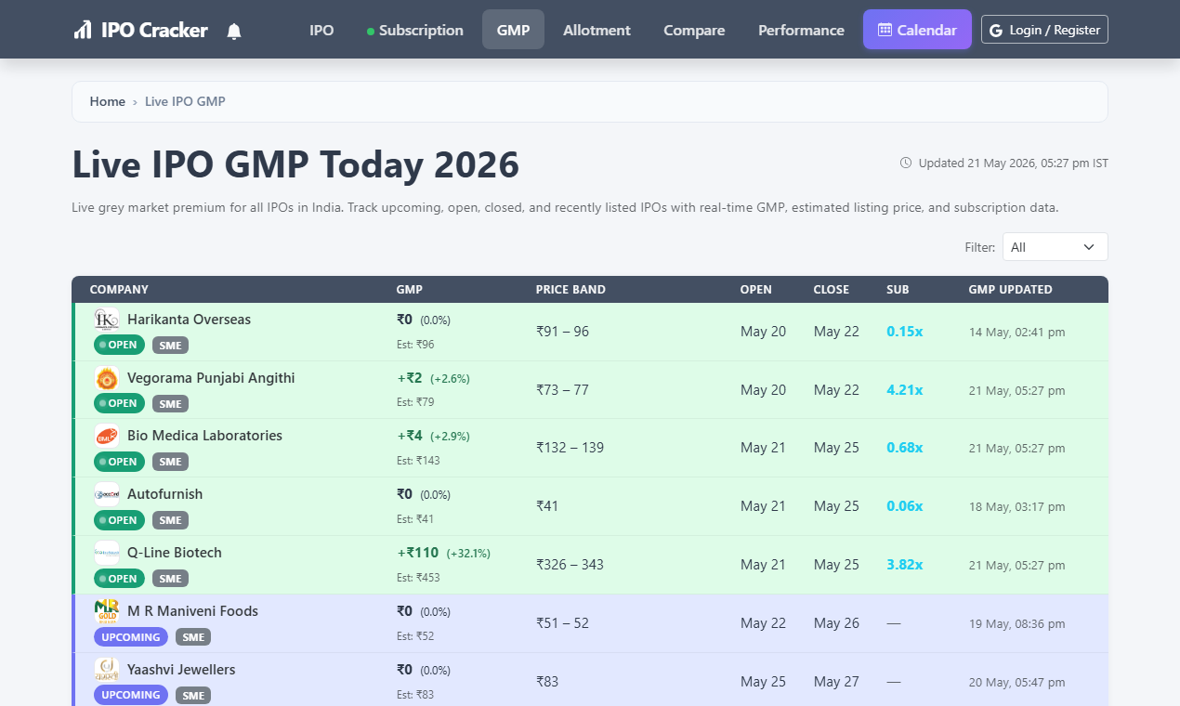The image size is (1180, 706).
Task: Go to Home breadcrumb link
Action: click(x=108, y=101)
